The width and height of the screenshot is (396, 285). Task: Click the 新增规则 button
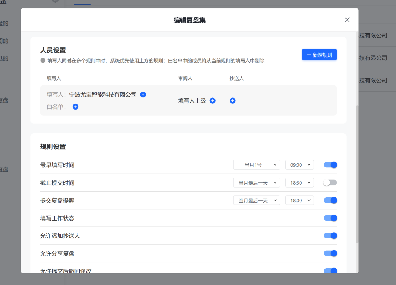click(x=319, y=54)
